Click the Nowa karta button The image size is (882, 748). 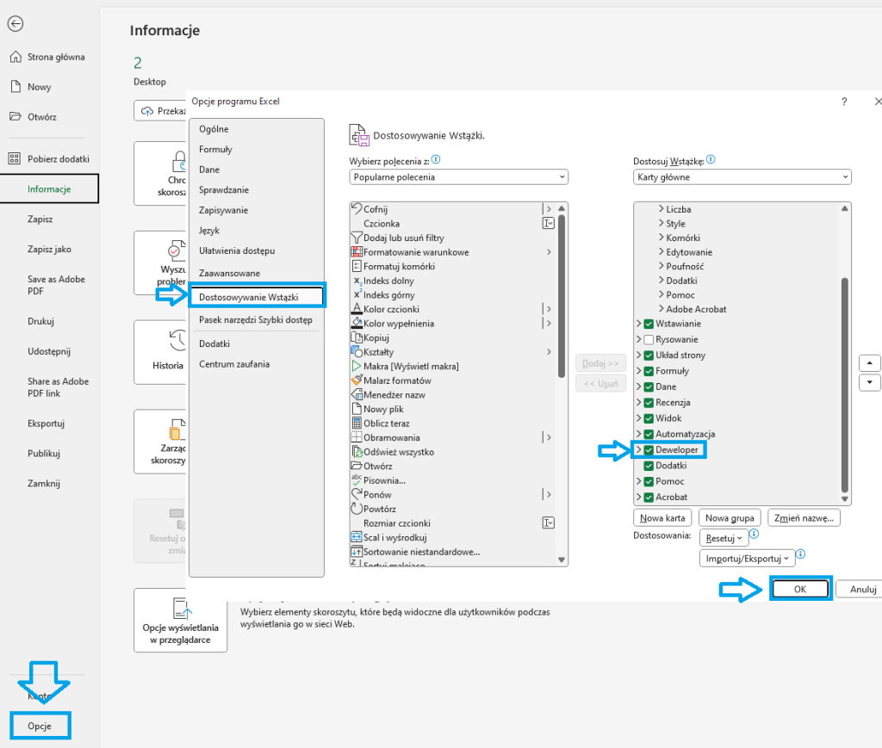click(662, 518)
